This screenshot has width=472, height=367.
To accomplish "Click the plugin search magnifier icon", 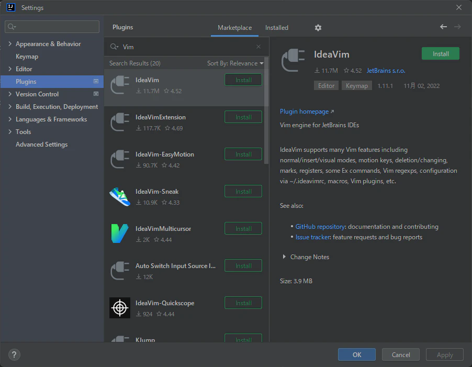I will click(x=114, y=47).
